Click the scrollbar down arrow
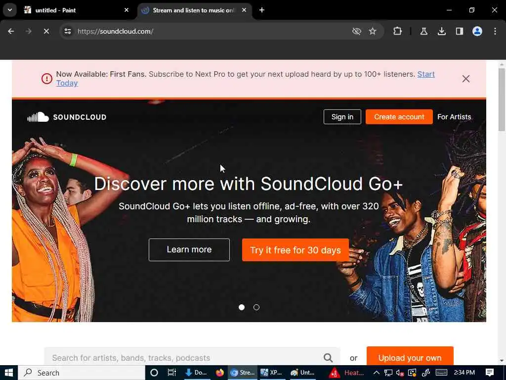The height and width of the screenshot is (380, 506). 502,360
